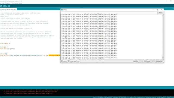Image resolution: width=174 pixels, height=98 pixels.
Task: Click the serial output line stamped 13:19:02.509
Action: pyautogui.click(x=89, y=15)
